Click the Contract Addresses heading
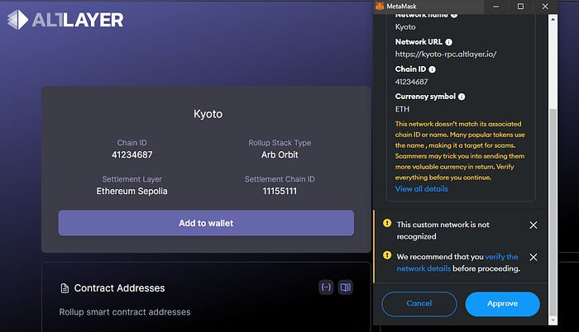The width and height of the screenshot is (579, 332). (x=119, y=288)
